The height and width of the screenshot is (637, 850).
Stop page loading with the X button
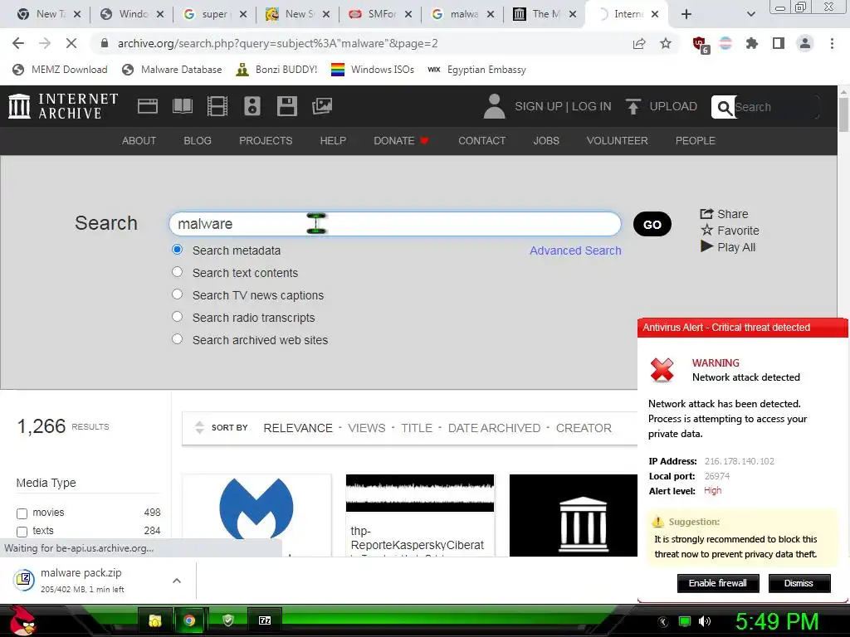[71, 43]
